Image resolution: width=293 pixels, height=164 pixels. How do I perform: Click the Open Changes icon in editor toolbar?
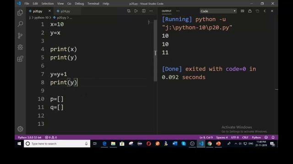coord(129,11)
